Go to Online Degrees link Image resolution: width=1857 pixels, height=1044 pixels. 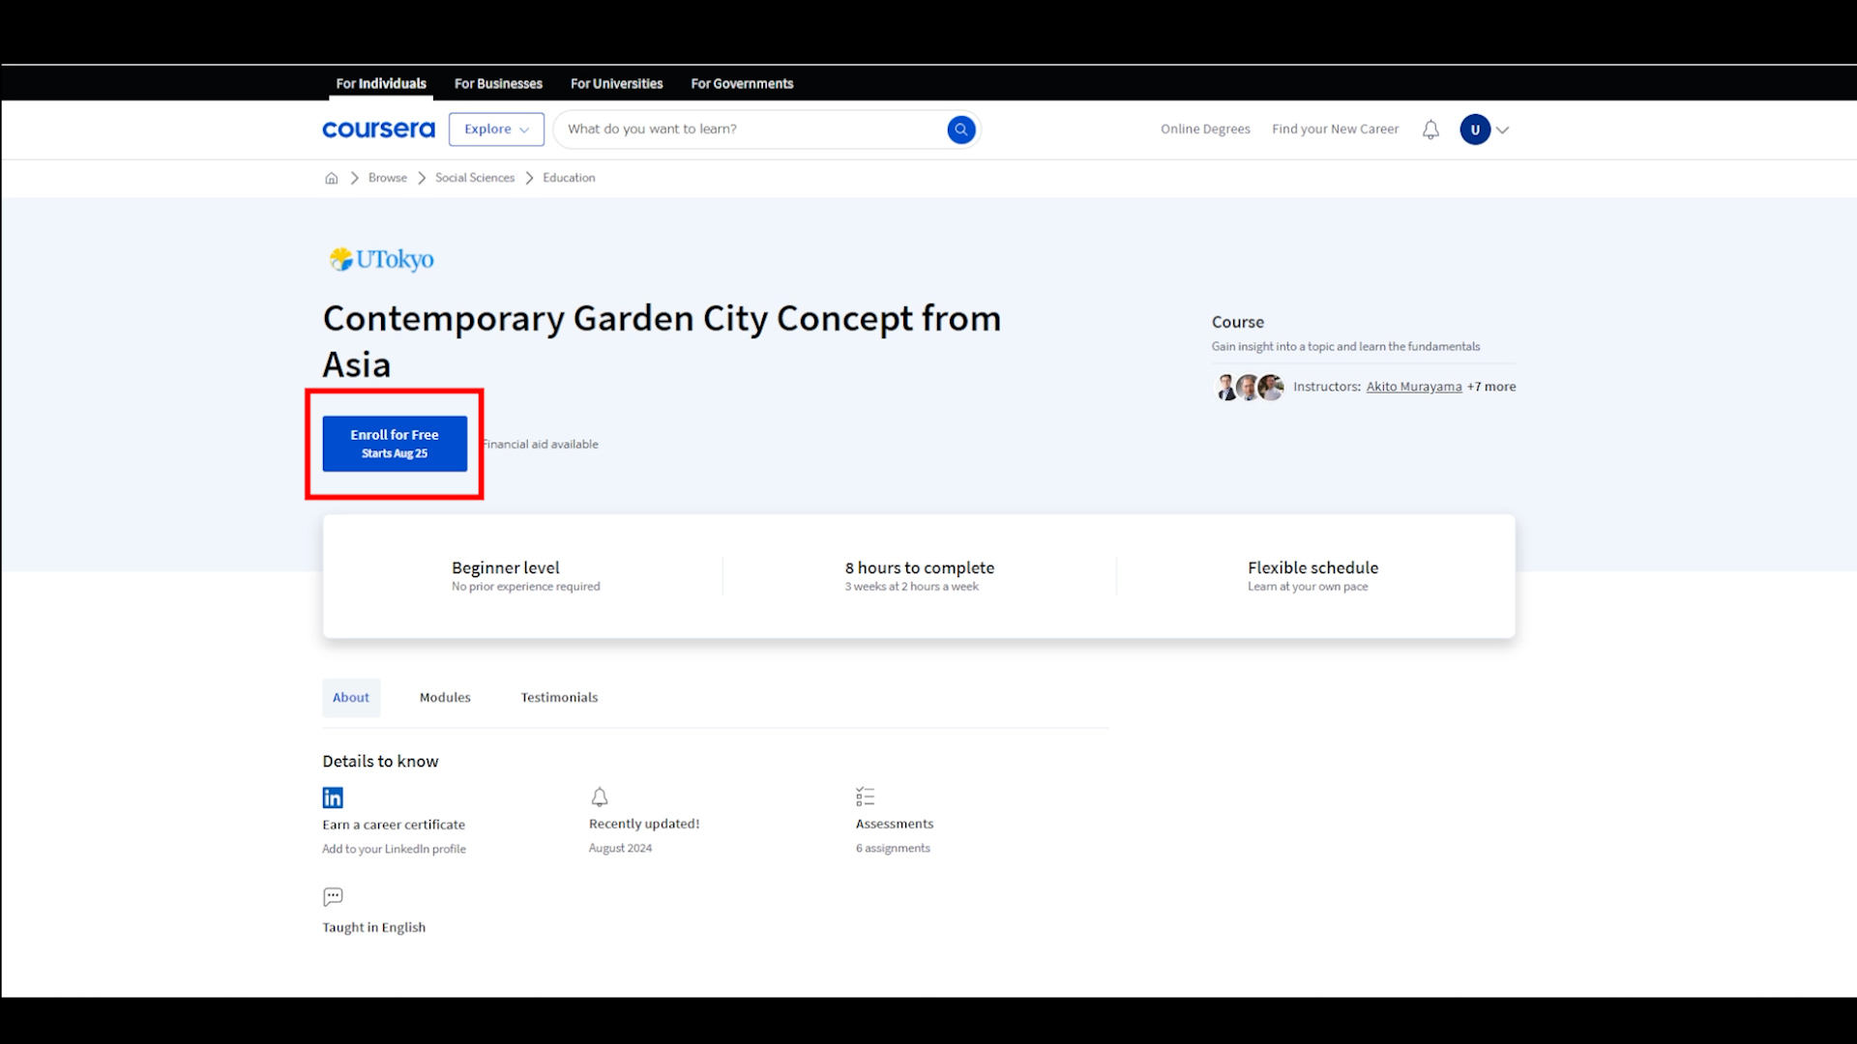(x=1205, y=130)
